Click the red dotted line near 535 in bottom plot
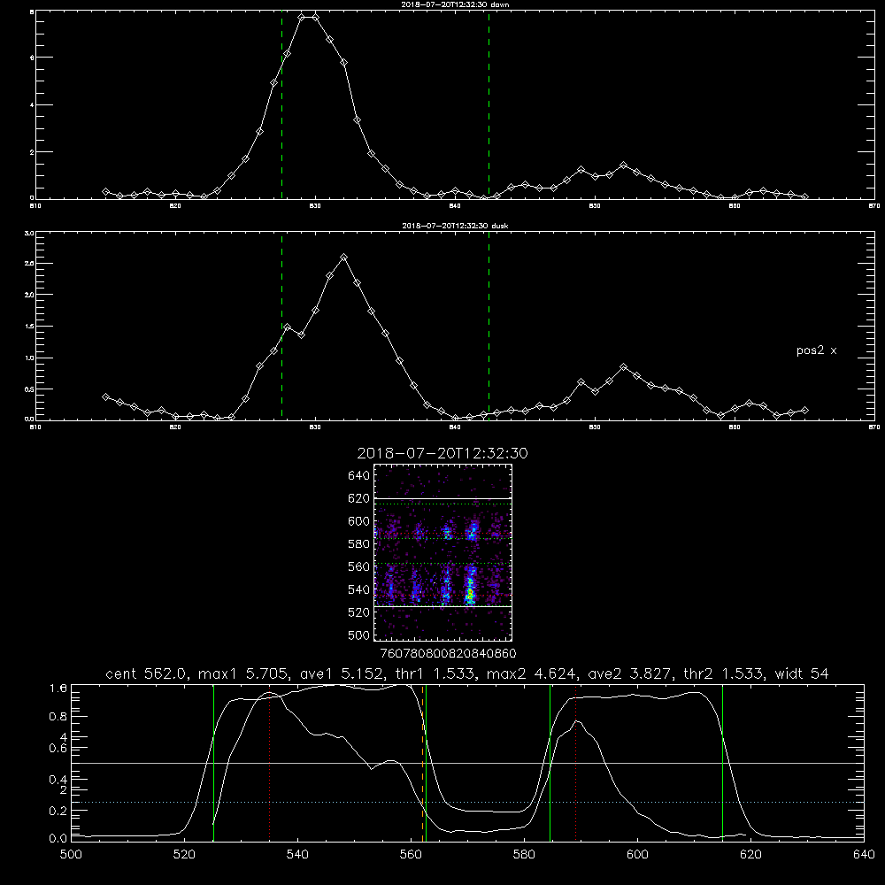 270,763
